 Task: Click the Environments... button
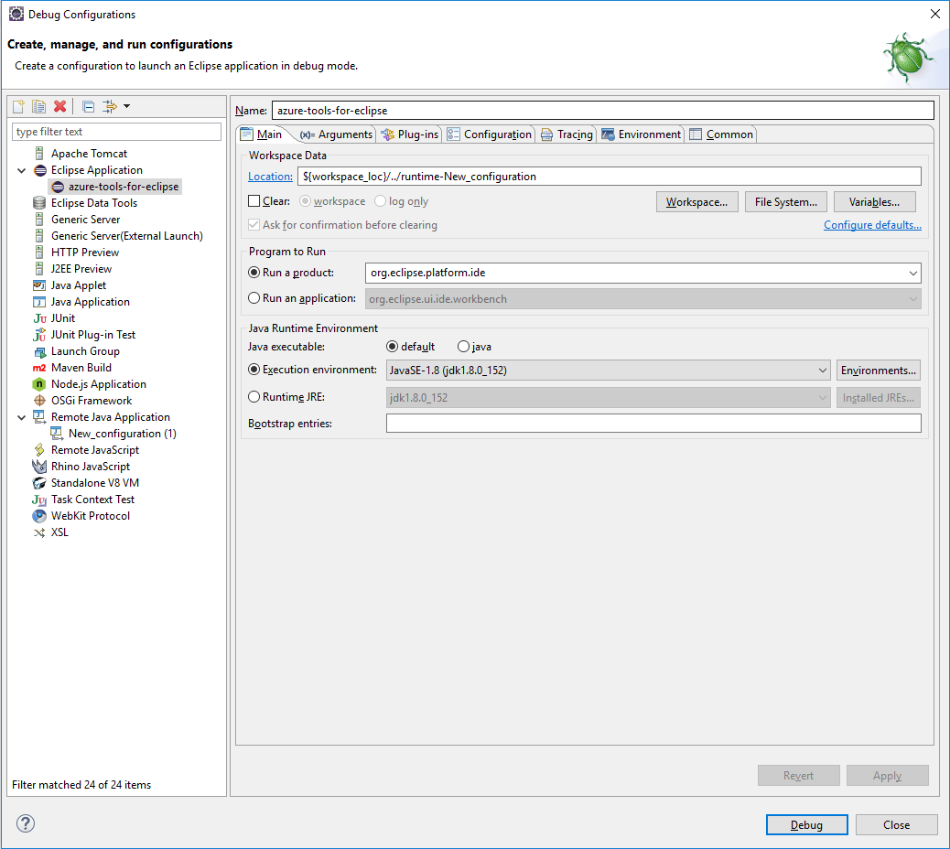pos(879,370)
